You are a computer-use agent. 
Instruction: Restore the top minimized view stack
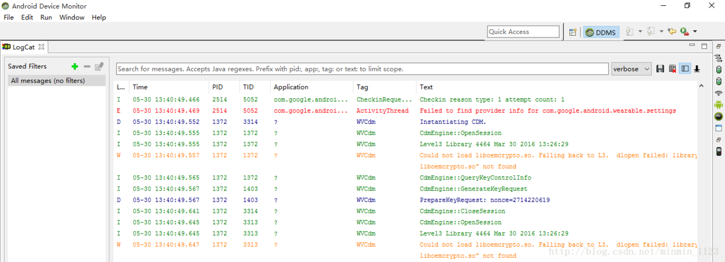click(x=719, y=46)
